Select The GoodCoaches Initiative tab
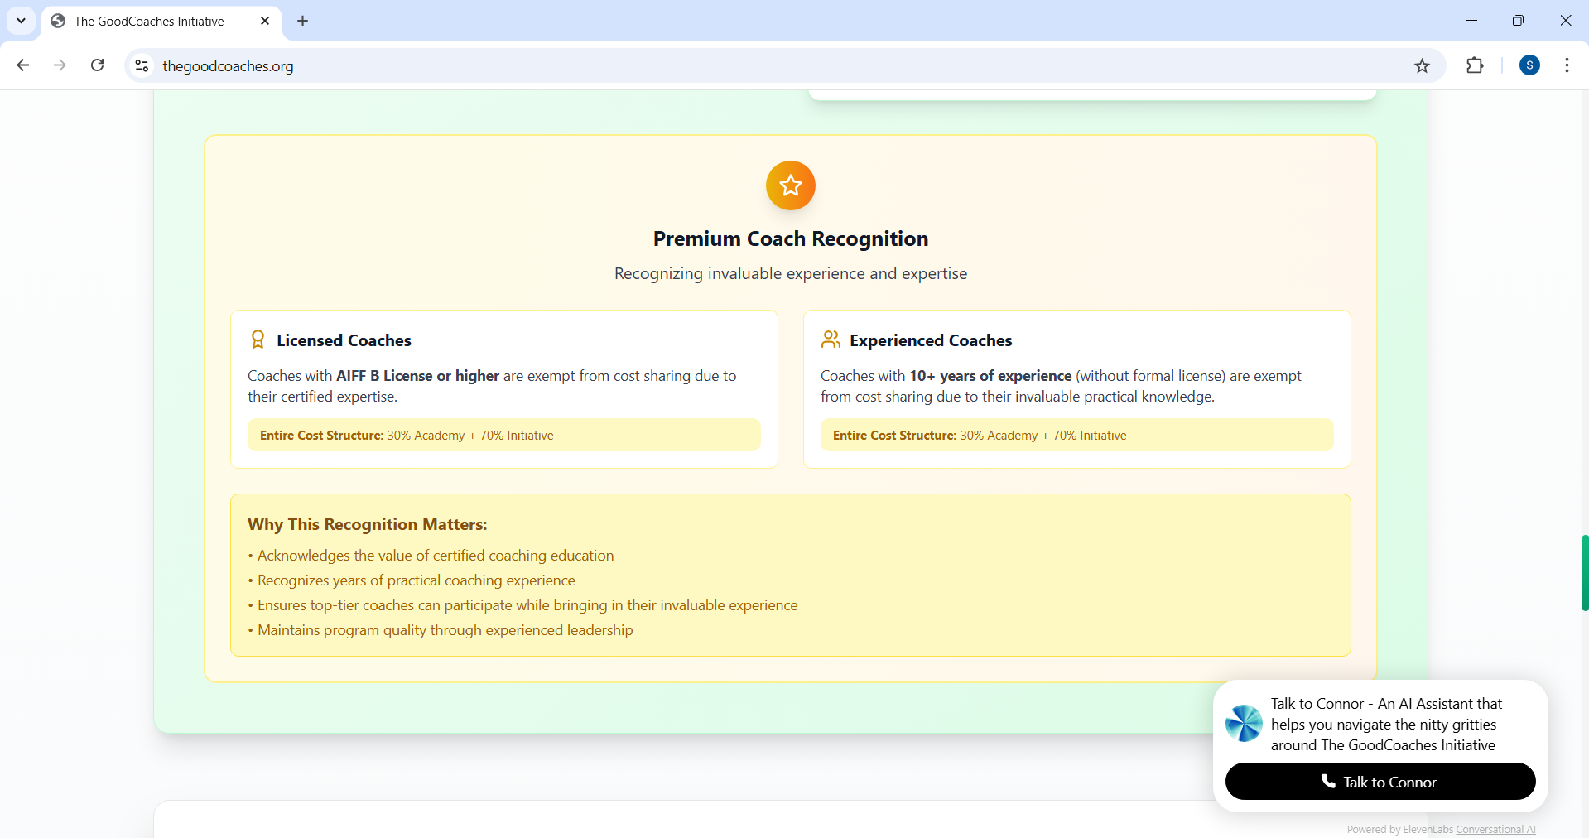Viewport: 1589px width, 838px height. coord(161,21)
